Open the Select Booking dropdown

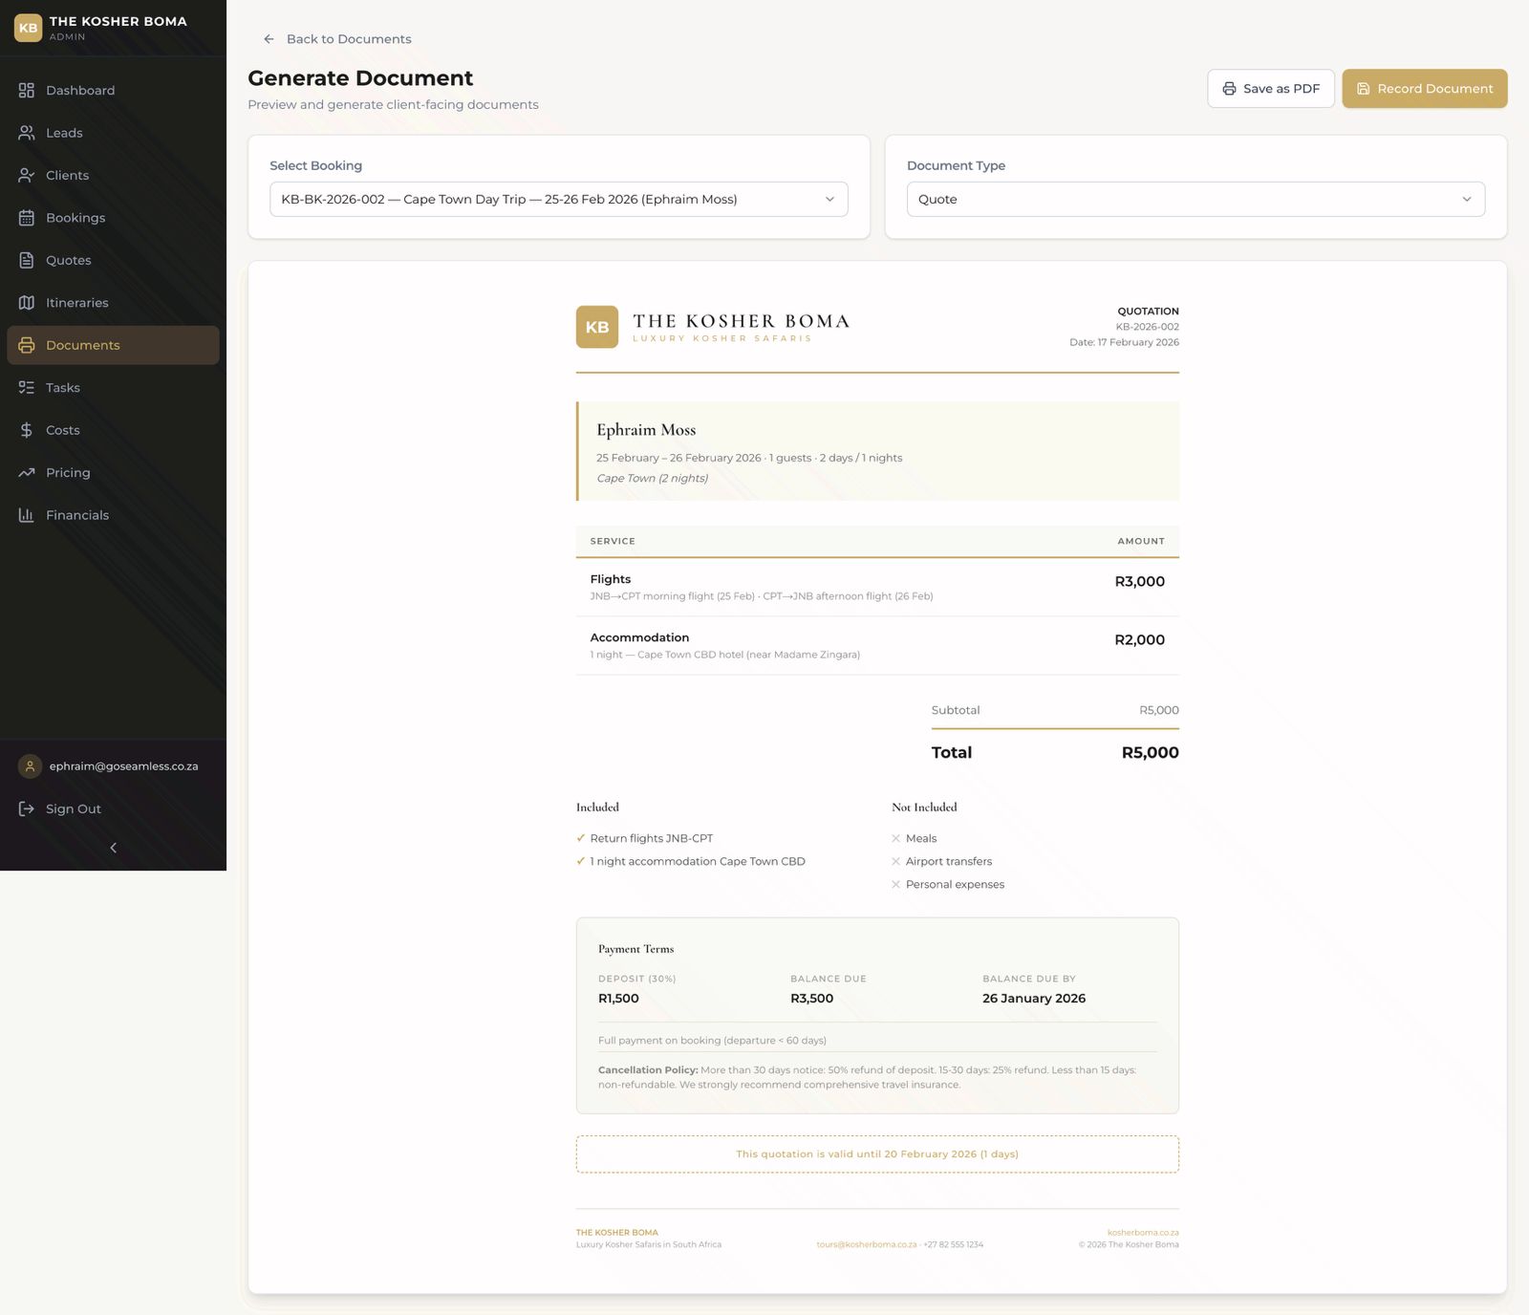(x=558, y=200)
